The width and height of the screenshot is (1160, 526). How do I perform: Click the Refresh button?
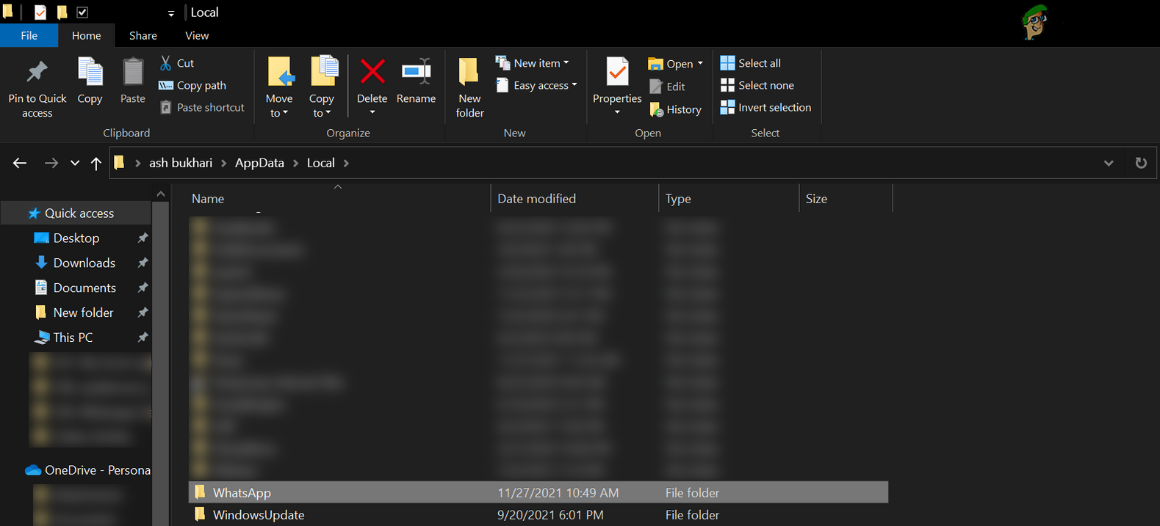pos(1141,163)
